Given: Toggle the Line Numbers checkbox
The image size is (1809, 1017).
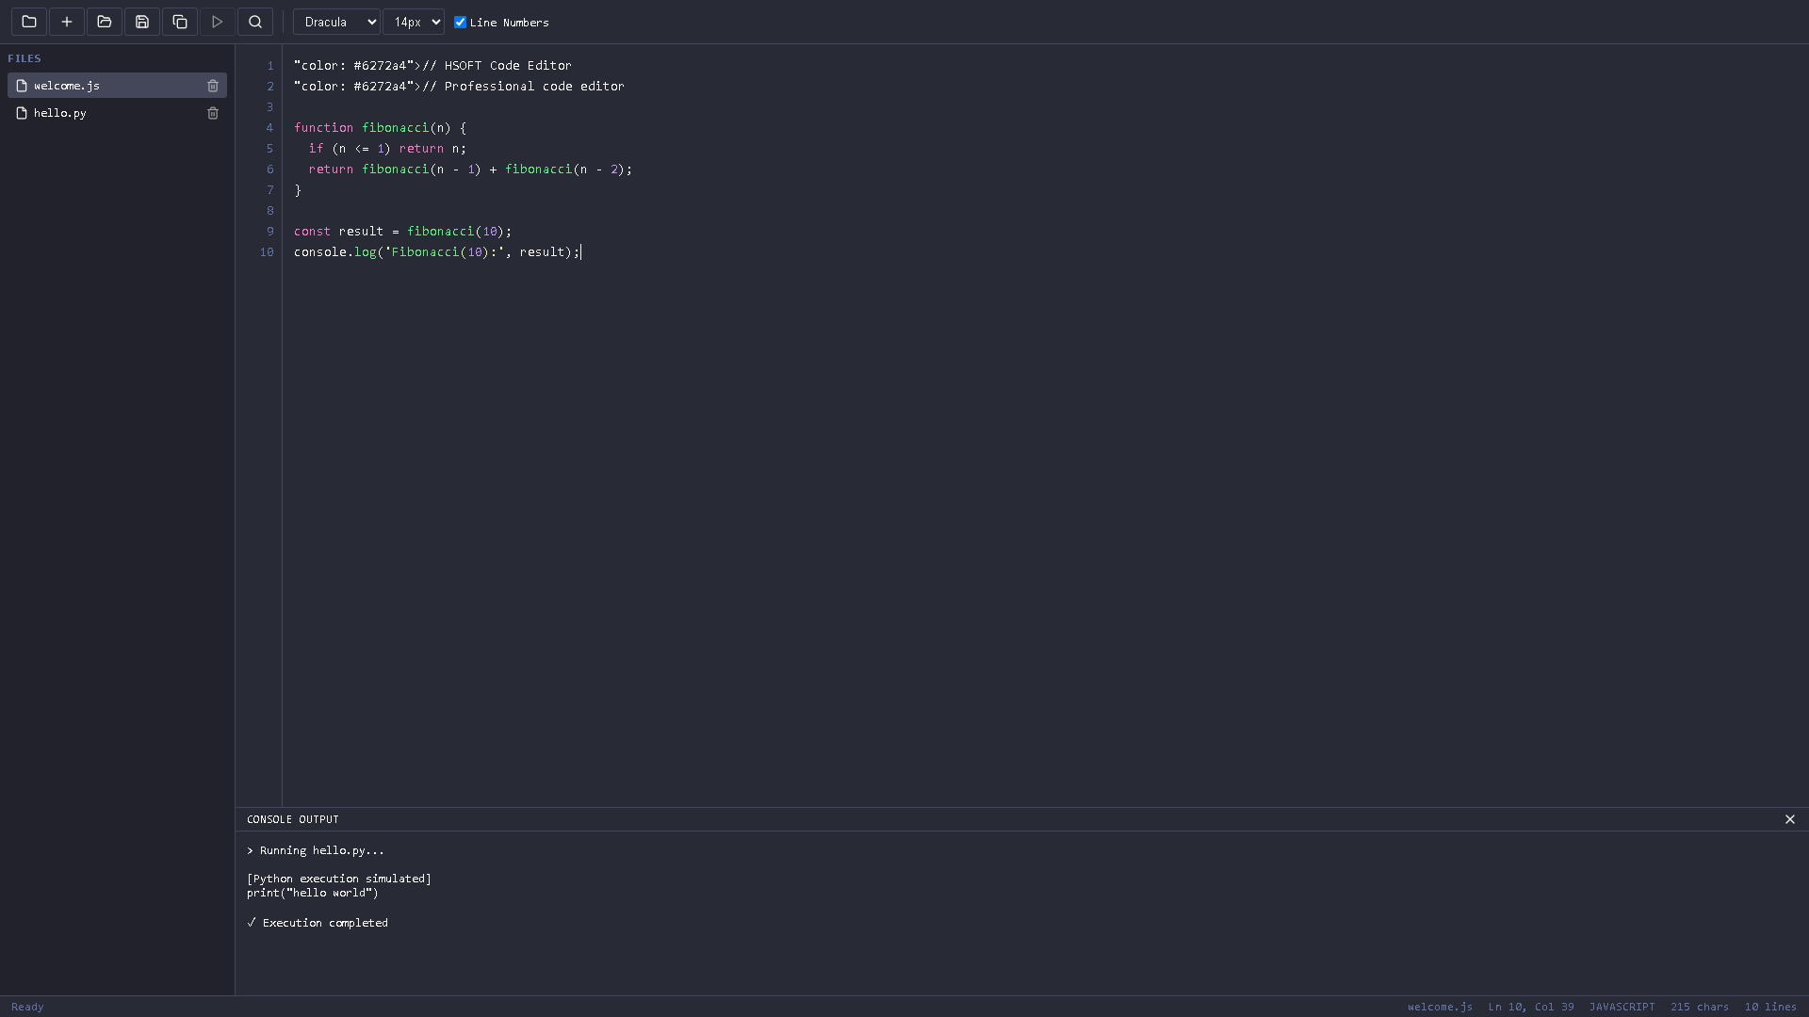Looking at the screenshot, I should tap(461, 23).
